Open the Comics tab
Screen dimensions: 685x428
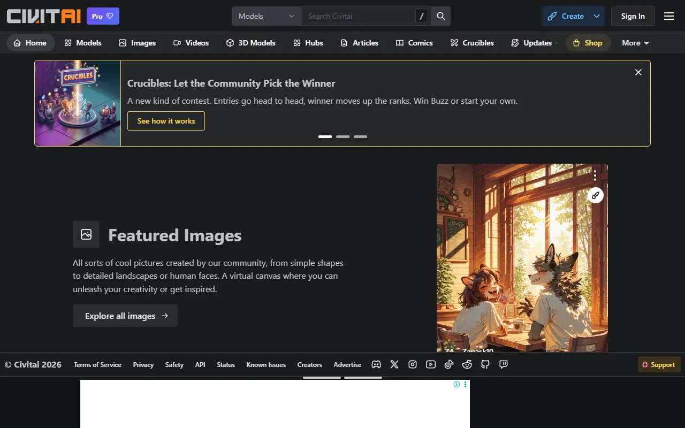pyautogui.click(x=414, y=43)
